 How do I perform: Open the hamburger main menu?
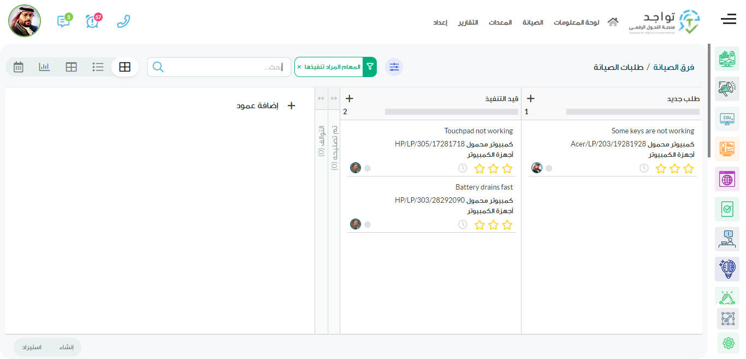729,20
